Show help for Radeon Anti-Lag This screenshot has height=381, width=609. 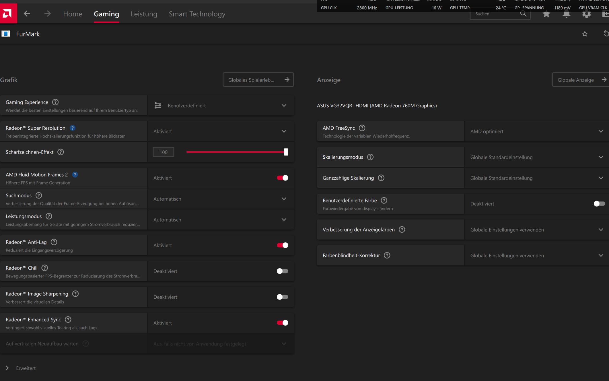pos(54,242)
